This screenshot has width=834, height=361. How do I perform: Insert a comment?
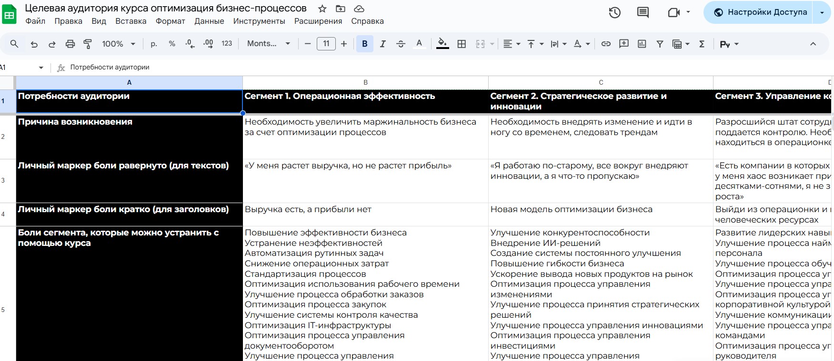tap(623, 44)
